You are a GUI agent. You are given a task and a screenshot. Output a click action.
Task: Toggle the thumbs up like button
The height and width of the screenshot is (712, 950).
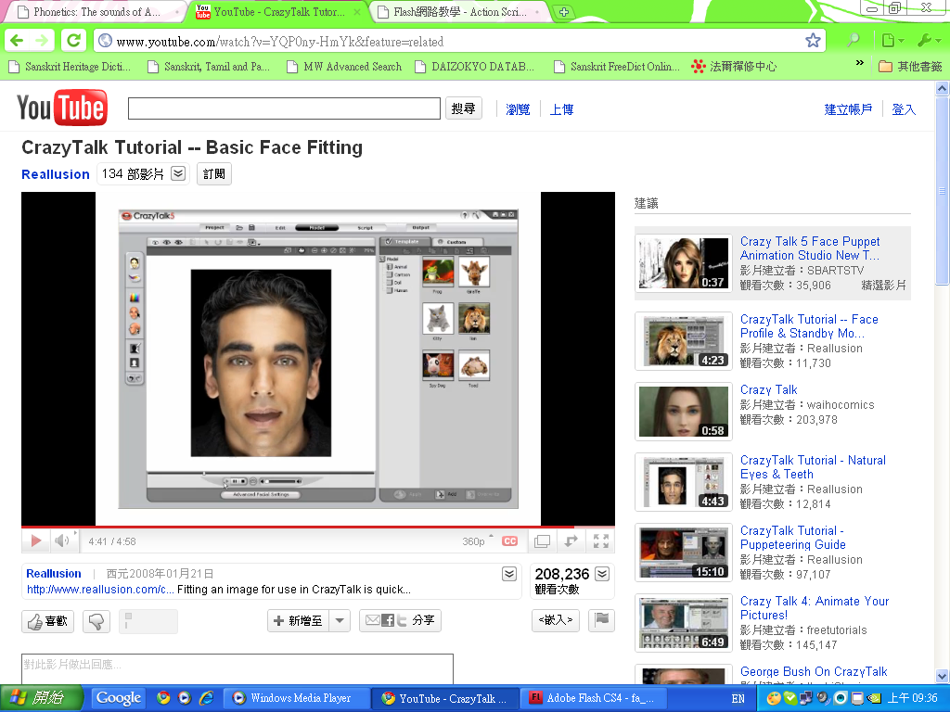[x=47, y=621]
